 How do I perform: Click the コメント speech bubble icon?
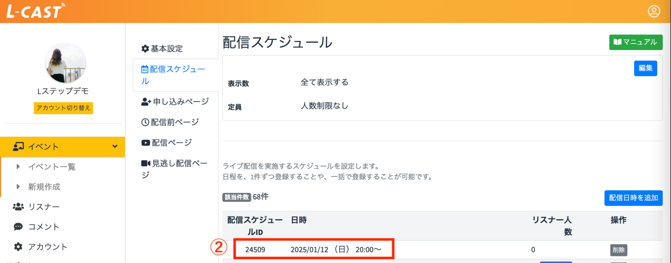pos(18,226)
